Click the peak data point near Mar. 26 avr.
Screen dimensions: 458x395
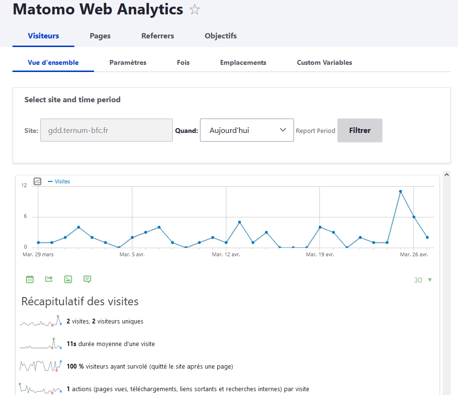pos(400,191)
